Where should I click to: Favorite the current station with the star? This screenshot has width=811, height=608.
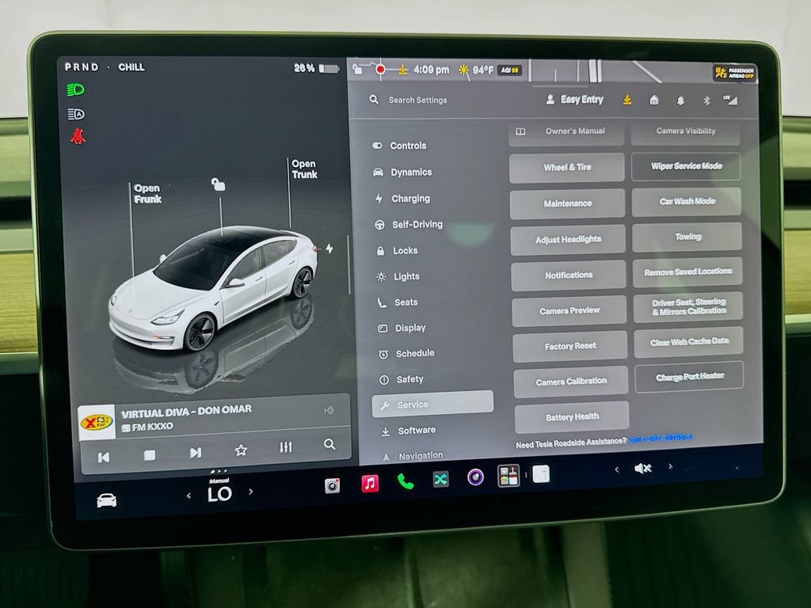pyautogui.click(x=241, y=450)
